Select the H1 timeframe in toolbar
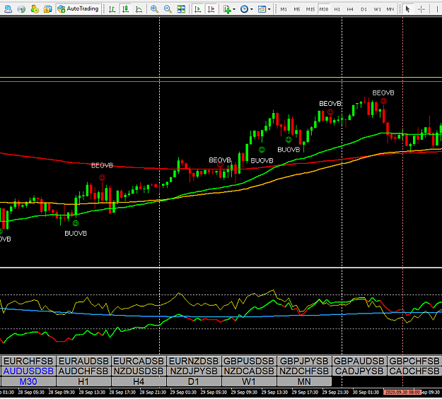 [337, 9]
